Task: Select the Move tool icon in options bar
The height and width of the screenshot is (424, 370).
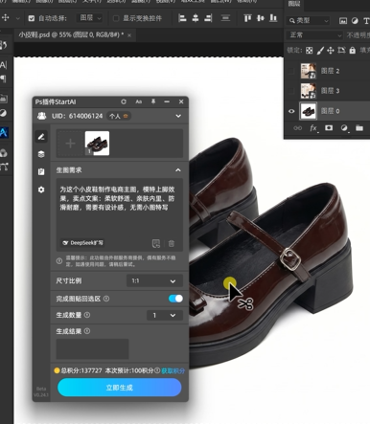Action: tap(6, 17)
